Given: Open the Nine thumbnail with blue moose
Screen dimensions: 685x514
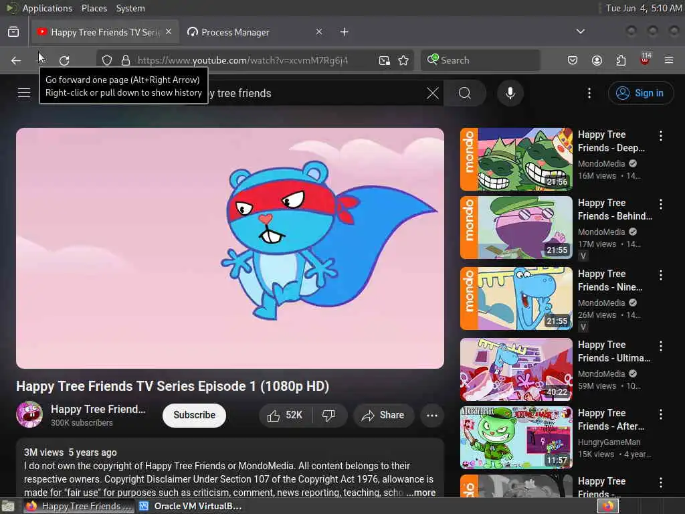Looking at the screenshot, I should pos(516,298).
